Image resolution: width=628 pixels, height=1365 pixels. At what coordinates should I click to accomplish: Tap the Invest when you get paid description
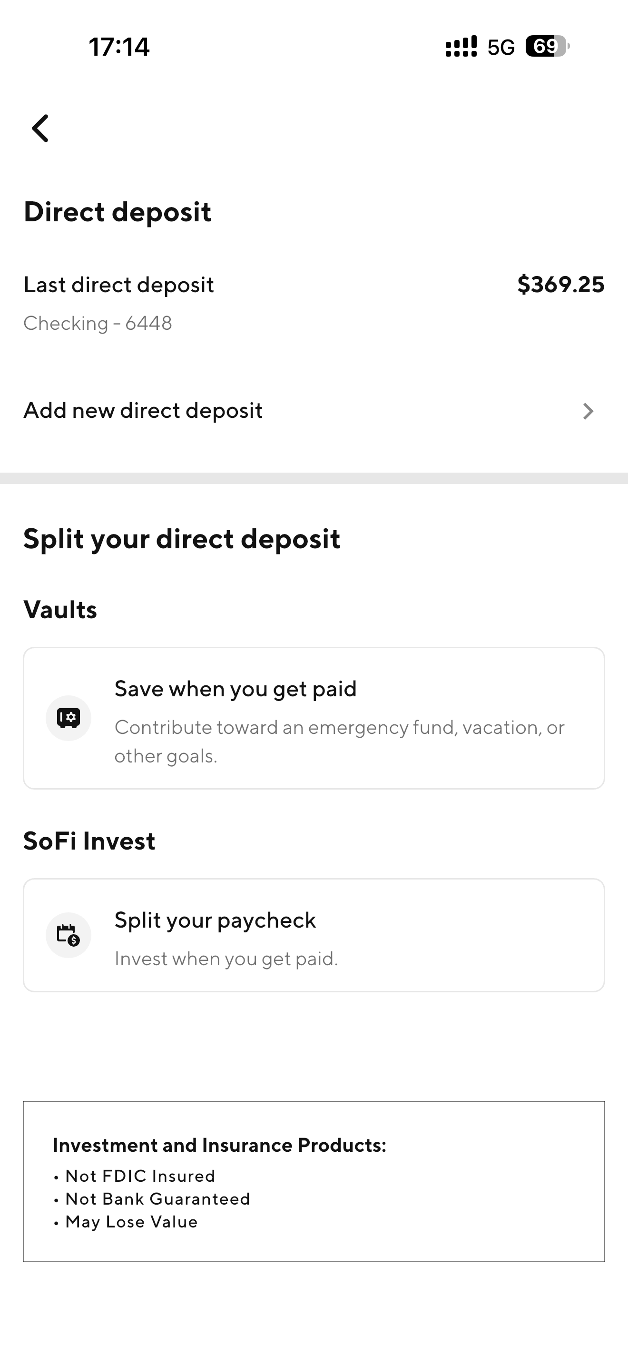[226, 959]
